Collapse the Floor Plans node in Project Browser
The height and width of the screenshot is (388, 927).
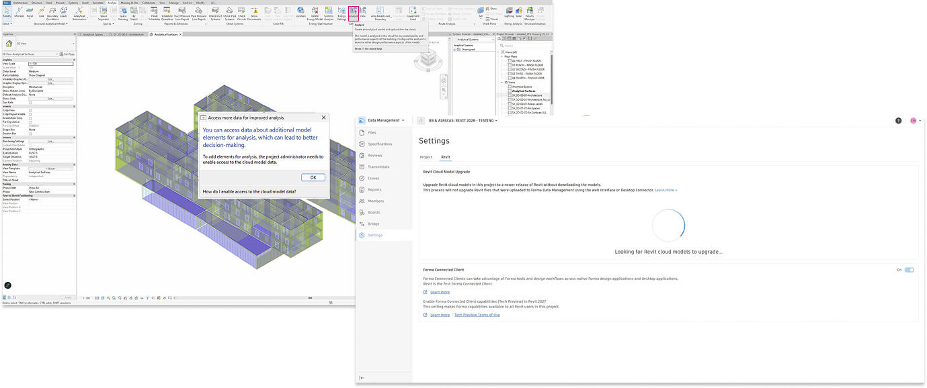pyautogui.click(x=501, y=56)
